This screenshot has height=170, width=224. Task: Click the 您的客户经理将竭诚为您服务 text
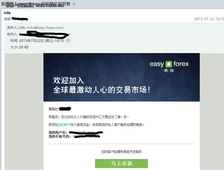[x=121, y=152]
